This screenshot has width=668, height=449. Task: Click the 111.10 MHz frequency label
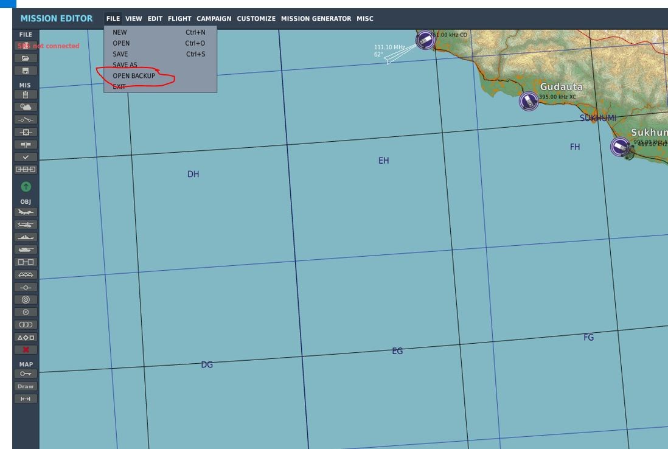[x=389, y=47]
